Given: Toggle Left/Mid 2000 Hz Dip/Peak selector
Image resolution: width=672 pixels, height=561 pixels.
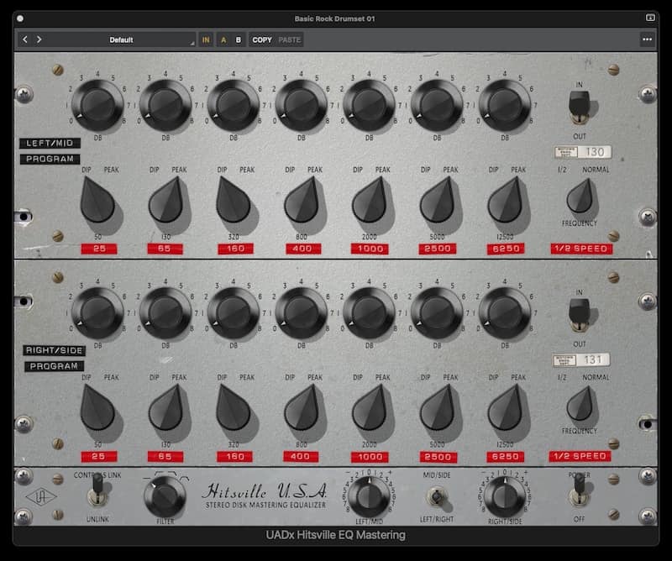Looking at the screenshot, I should pyautogui.click(x=370, y=200).
